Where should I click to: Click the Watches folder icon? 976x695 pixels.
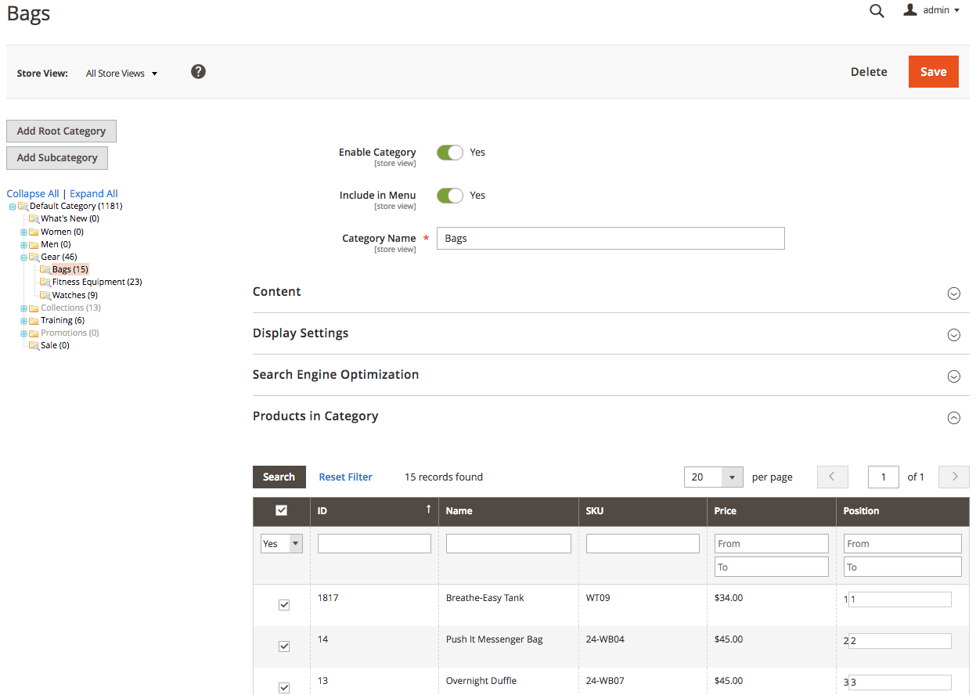coord(45,295)
